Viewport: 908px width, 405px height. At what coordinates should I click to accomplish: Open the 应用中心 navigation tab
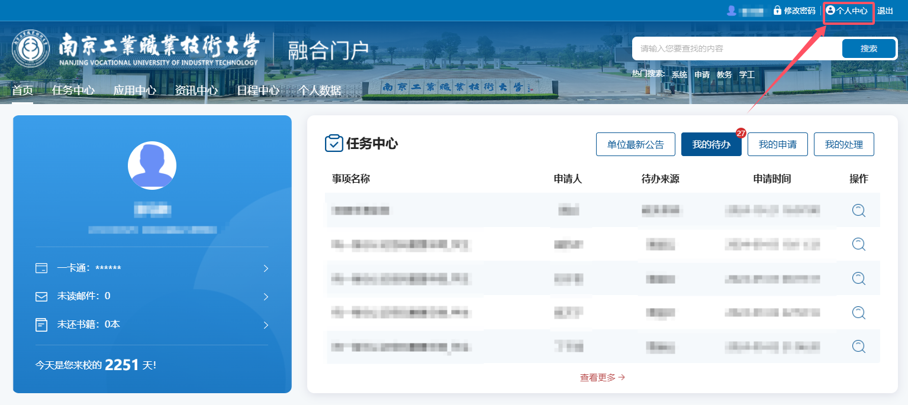(x=135, y=90)
